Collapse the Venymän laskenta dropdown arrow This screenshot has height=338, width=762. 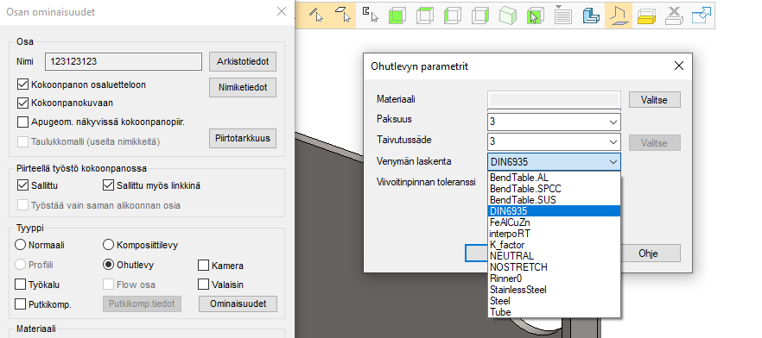[613, 162]
